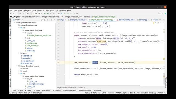
Task: Click Select Opened File target icon
Action: click(x=42, y=20)
